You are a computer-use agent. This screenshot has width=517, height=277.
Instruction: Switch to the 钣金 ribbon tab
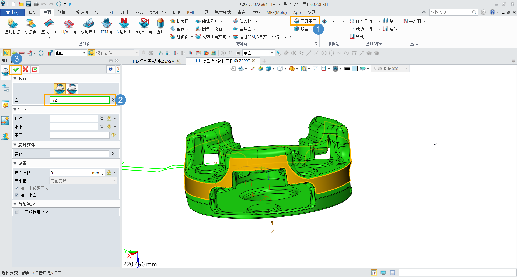99,12
